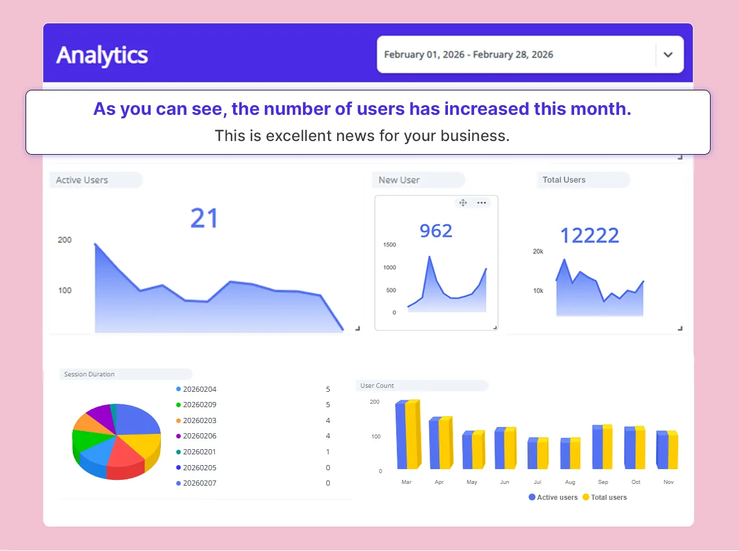Select the Session Duration panel label

pos(89,374)
